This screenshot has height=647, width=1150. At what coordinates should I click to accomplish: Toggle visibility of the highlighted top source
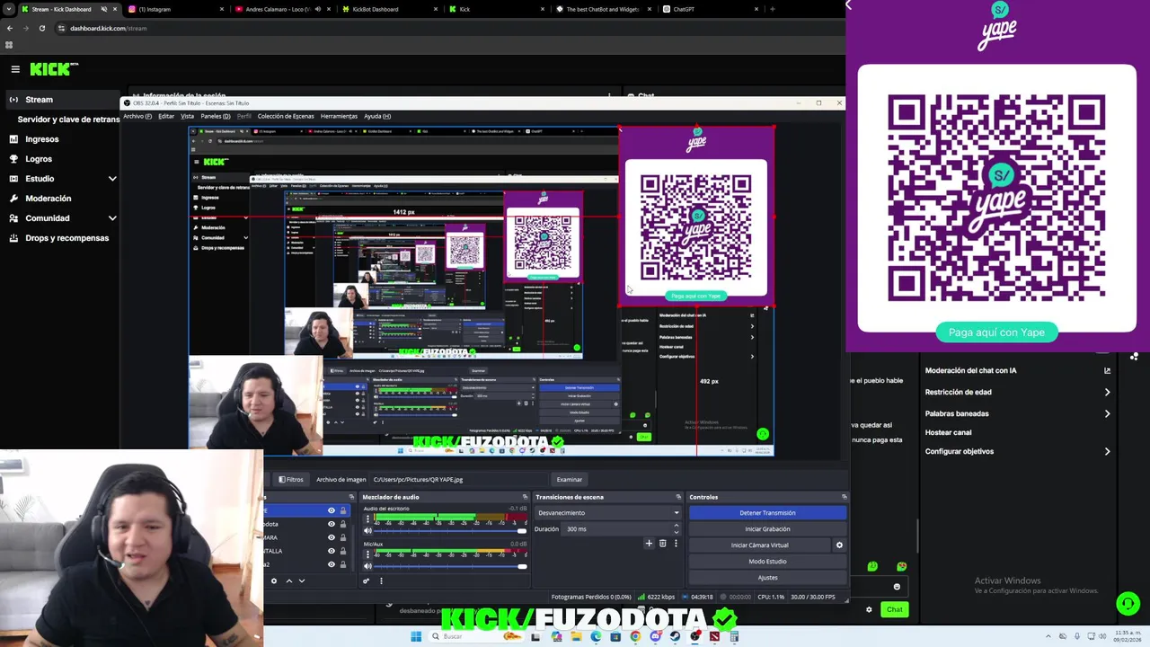click(331, 510)
